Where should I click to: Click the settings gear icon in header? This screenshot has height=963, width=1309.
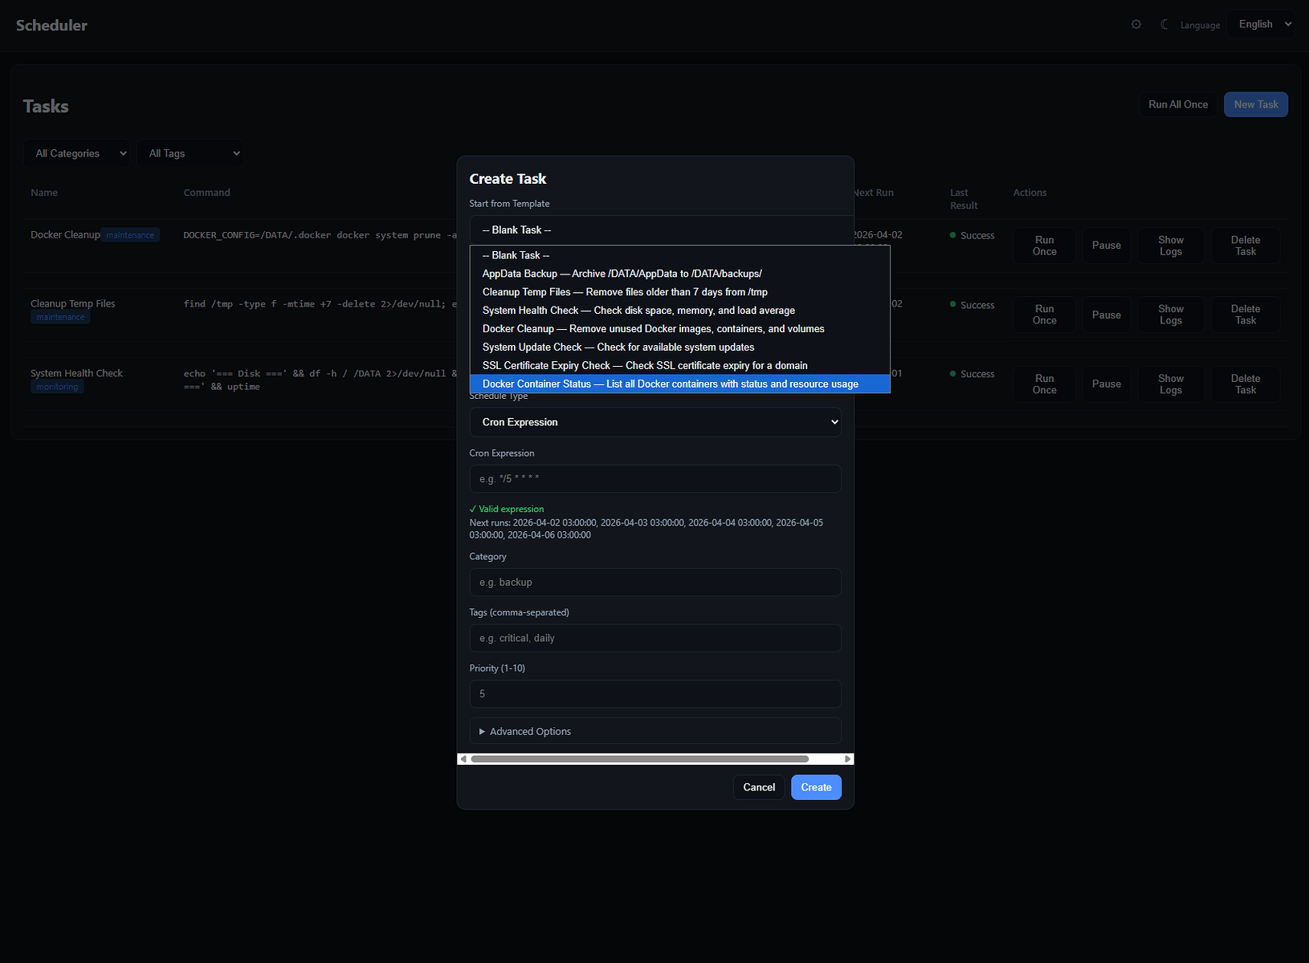click(x=1136, y=25)
